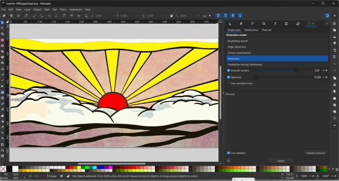339x181 pixels.
Task: Switch to the Pixel art tab
Action: click(x=267, y=30)
